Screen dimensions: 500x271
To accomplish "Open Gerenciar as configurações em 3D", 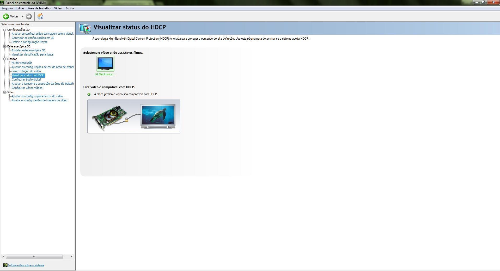I will click(x=33, y=38).
